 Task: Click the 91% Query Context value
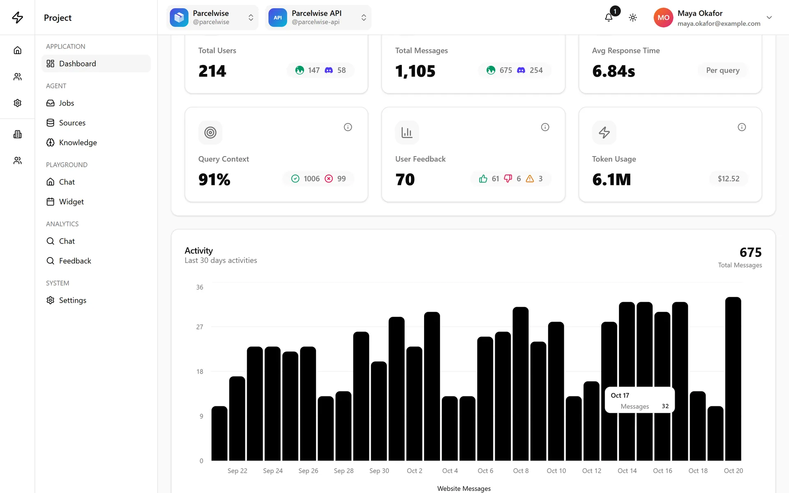click(x=214, y=180)
